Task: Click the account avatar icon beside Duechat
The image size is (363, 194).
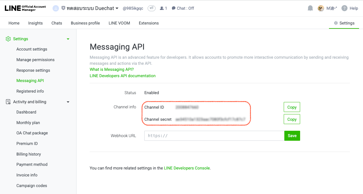Action: point(56,8)
